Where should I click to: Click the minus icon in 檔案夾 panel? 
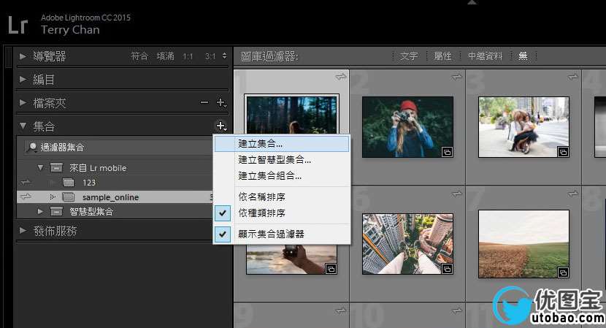click(x=204, y=102)
